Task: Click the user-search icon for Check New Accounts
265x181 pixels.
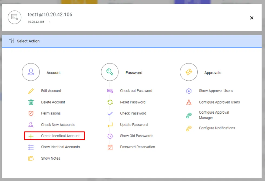Action: [31, 125]
